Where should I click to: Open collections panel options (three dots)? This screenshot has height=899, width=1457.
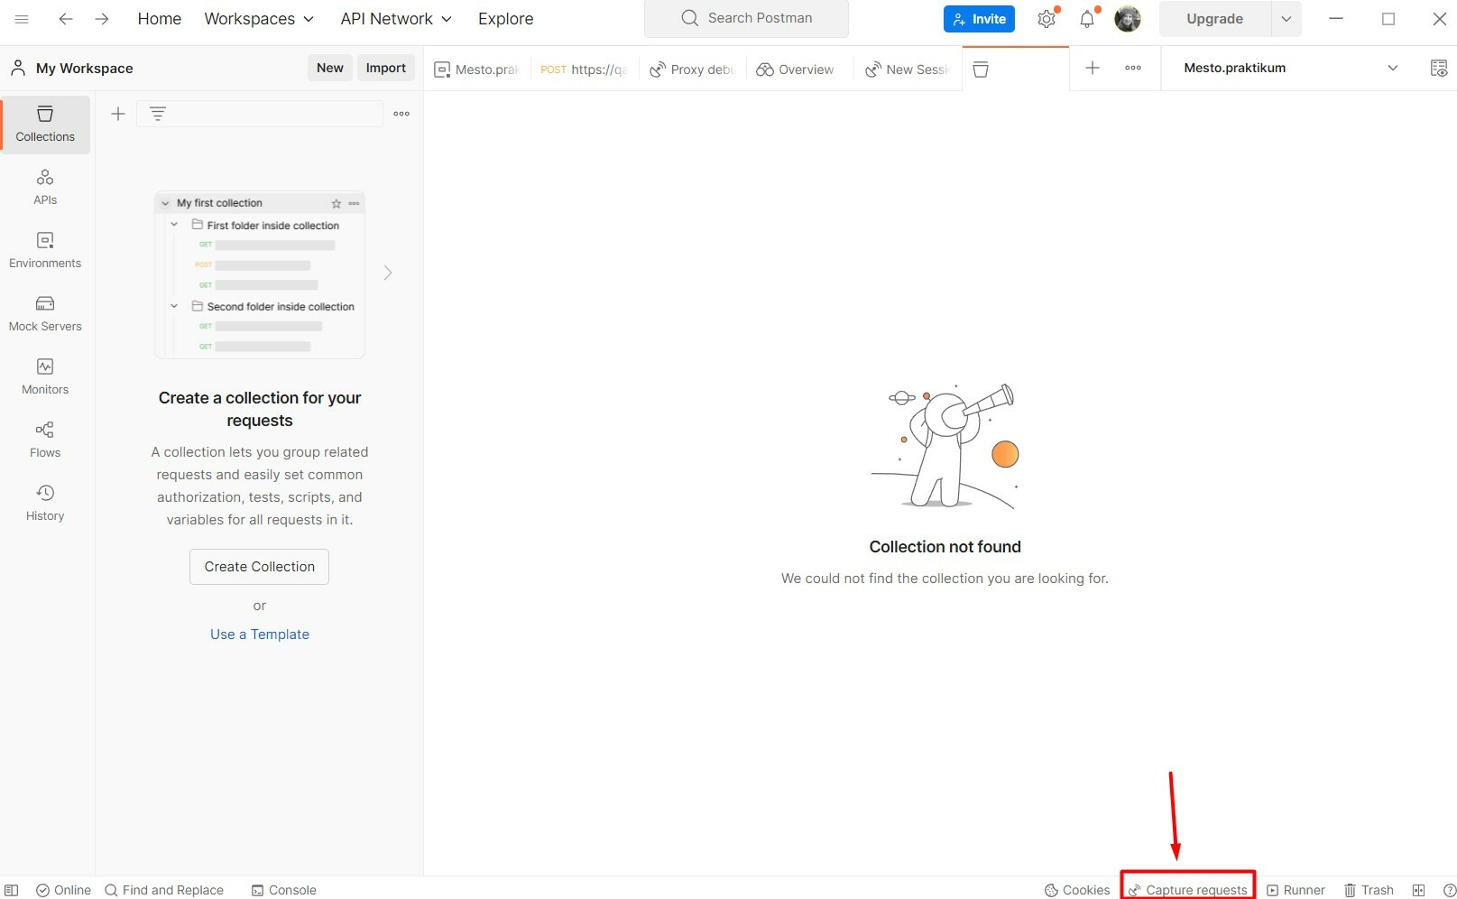point(401,114)
